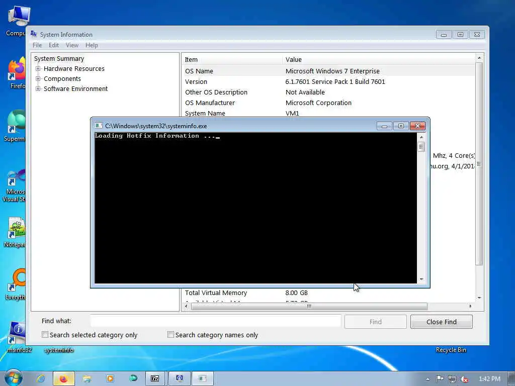The image size is (515, 386).
Task: Click the muted volume tray icon
Action: [464, 379]
